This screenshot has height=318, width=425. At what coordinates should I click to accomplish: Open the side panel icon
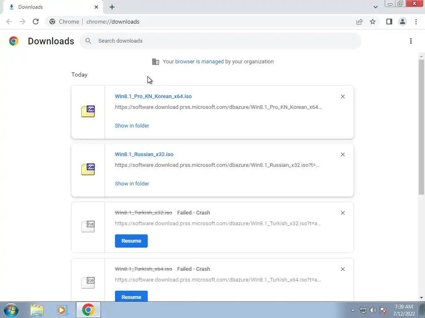(x=389, y=22)
